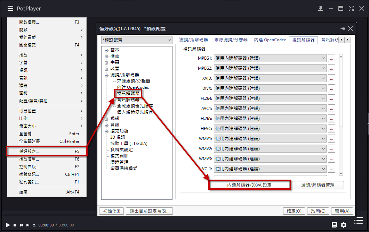Open WMV1 decoder settings ellipsis button
The image size is (369, 232).
click(x=331, y=139)
